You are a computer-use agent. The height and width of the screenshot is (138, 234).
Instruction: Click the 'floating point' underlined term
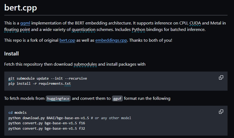17,29
